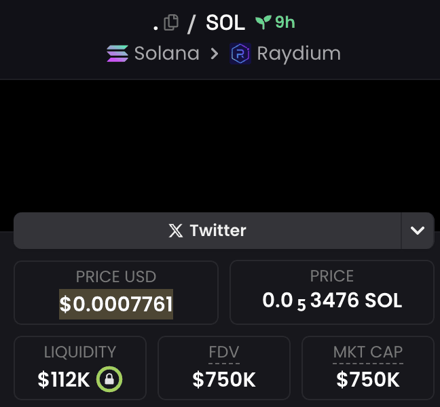Expand the socials dropdown arrow next to Twitter
This screenshot has width=440, height=407.
click(418, 231)
